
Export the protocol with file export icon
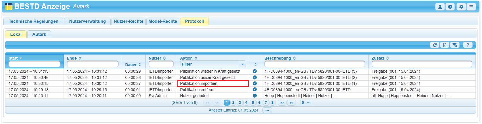[445, 45]
